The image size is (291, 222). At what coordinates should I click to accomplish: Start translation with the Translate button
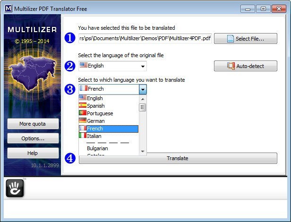tap(178, 158)
